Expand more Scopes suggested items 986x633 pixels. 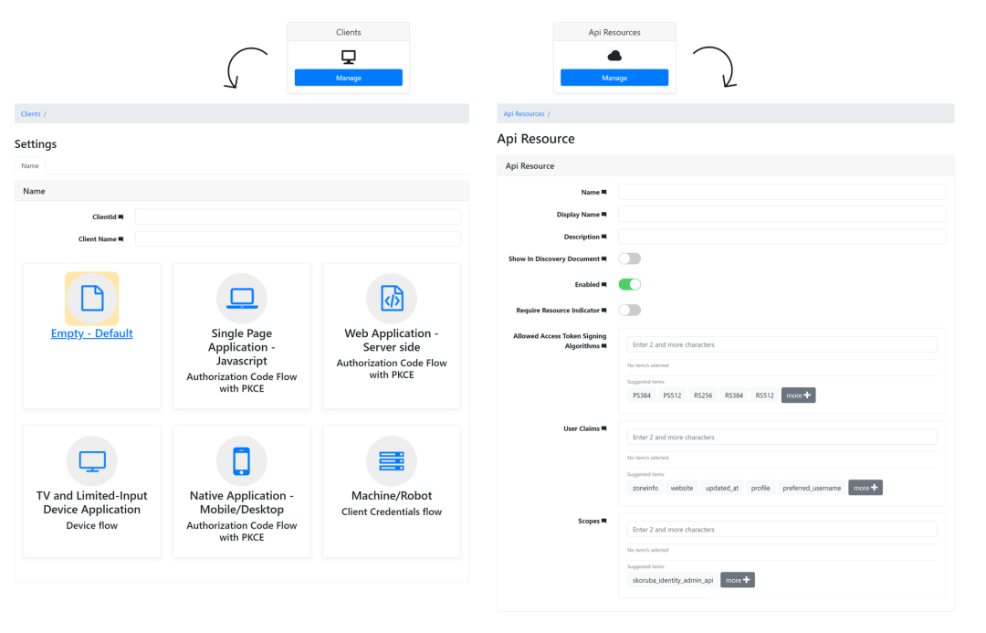[x=738, y=580]
